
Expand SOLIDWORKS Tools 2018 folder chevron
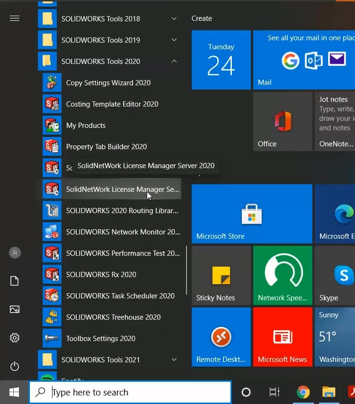(x=174, y=18)
